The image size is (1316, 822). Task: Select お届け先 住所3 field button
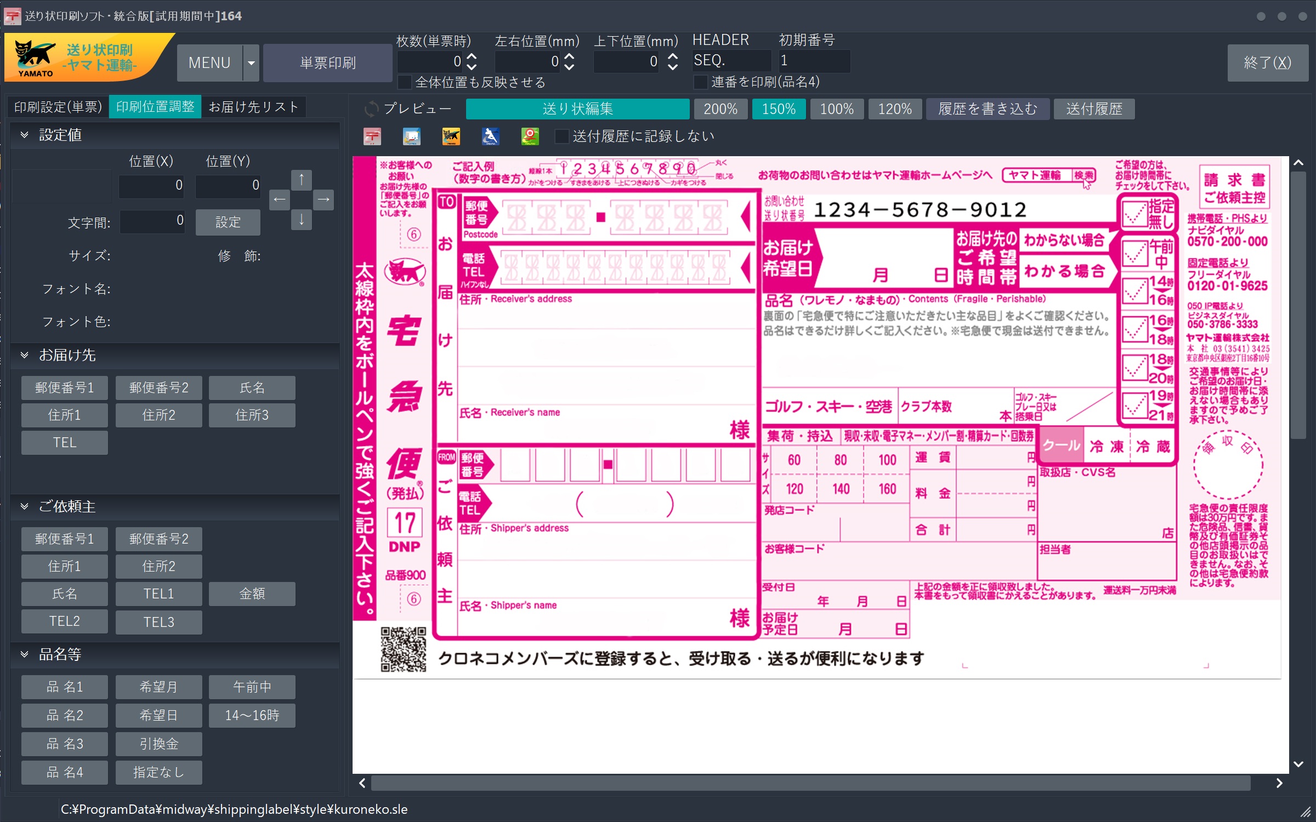pos(252,415)
